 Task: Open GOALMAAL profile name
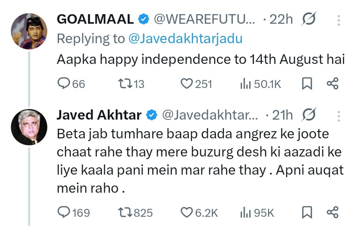[95, 20]
